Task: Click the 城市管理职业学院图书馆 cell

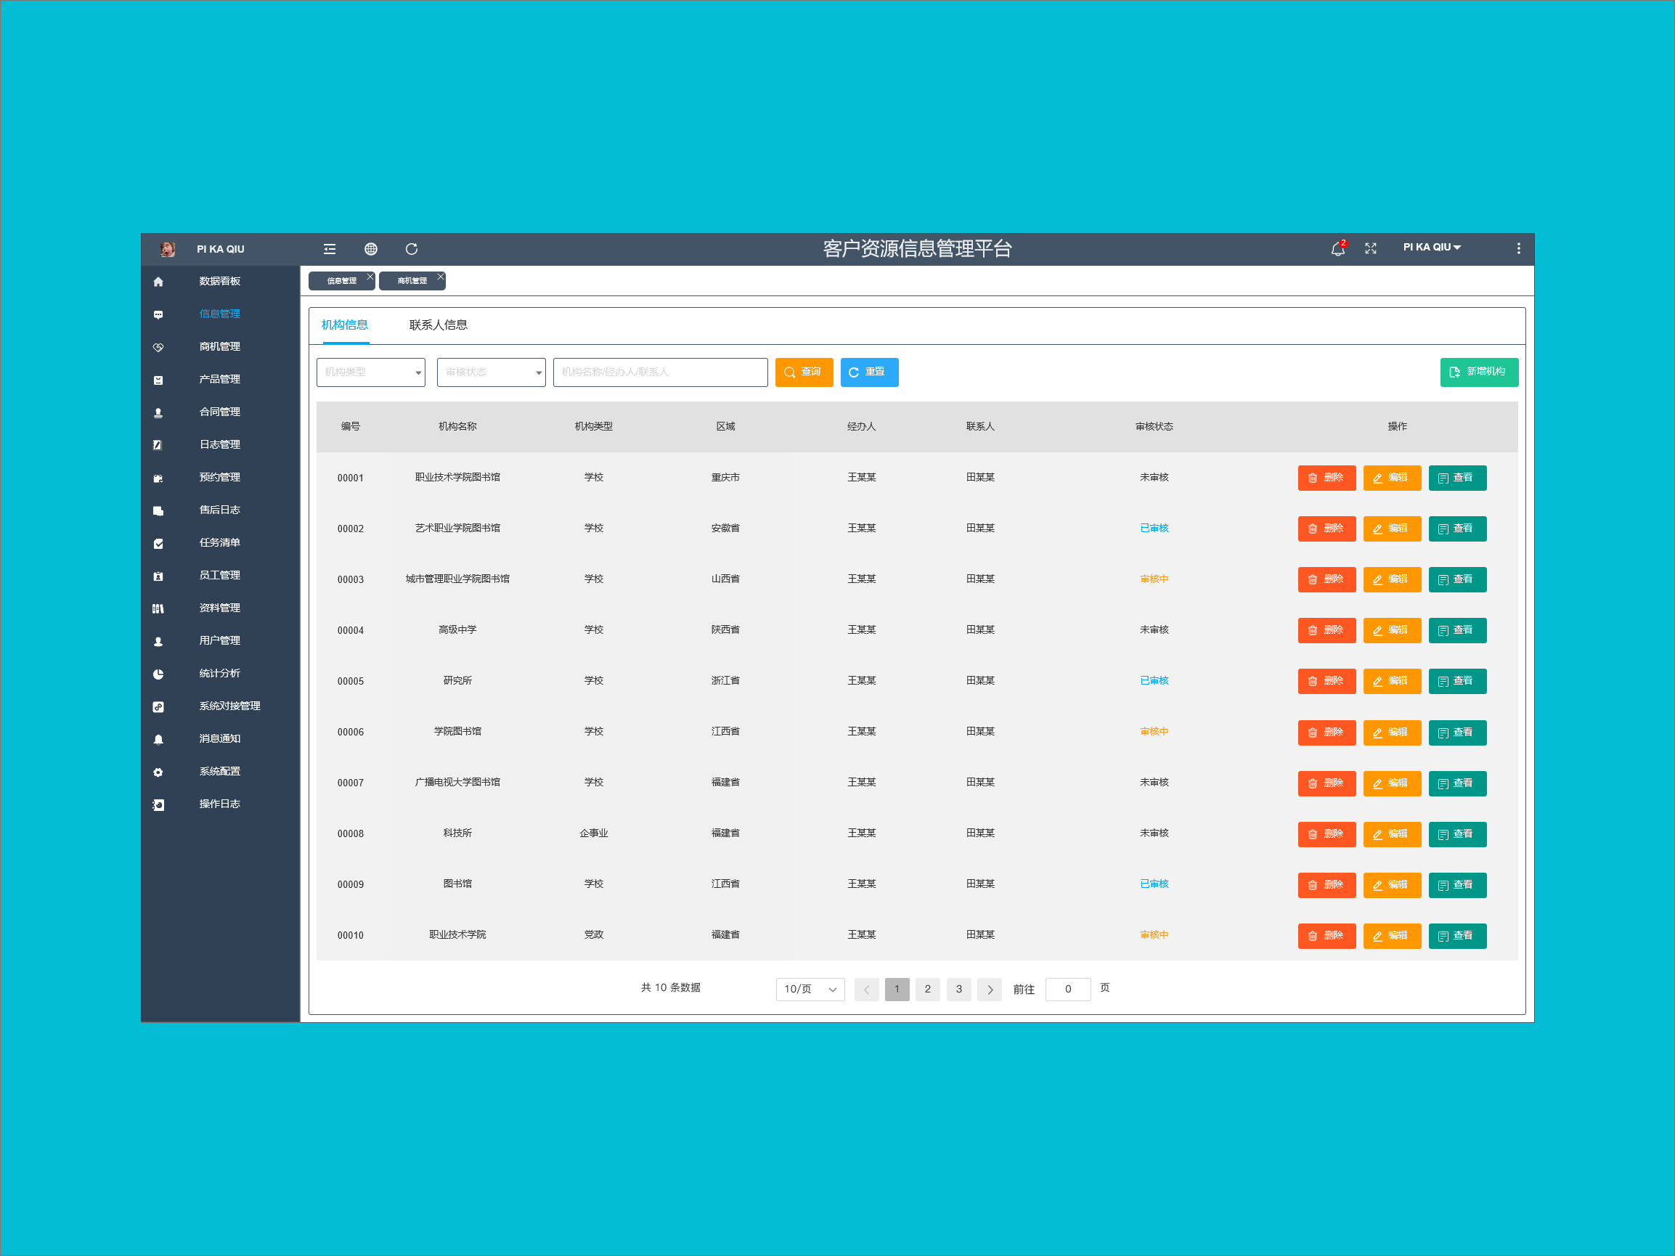Action: (x=457, y=579)
